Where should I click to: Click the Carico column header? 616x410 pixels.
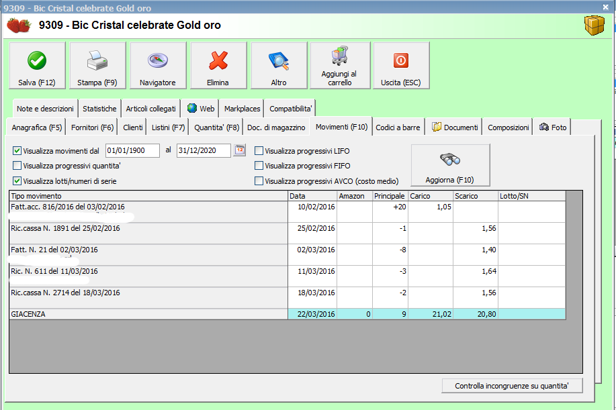pyautogui.click(x=431, y=196)
